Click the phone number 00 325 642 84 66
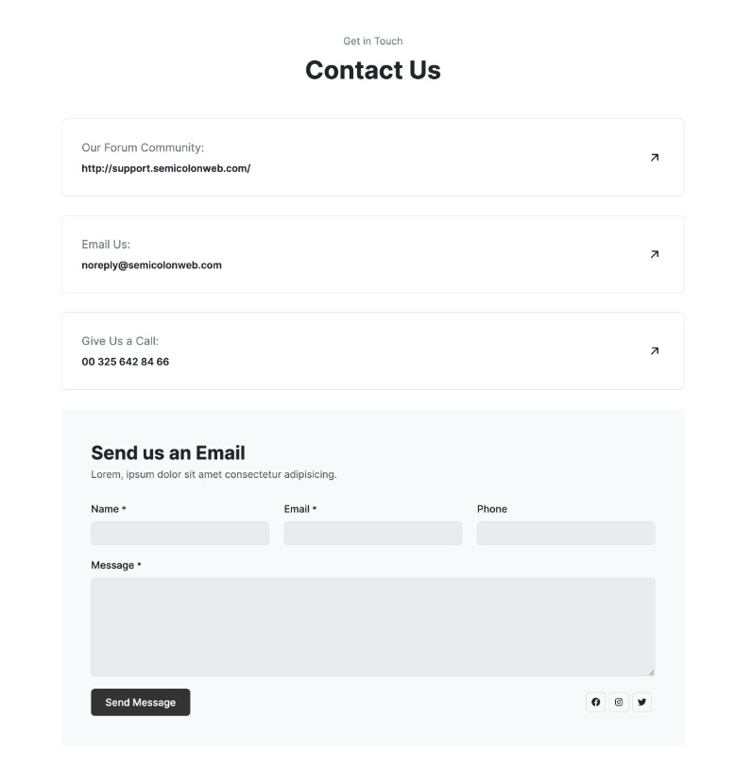735x768 pixels. (125, 362)
